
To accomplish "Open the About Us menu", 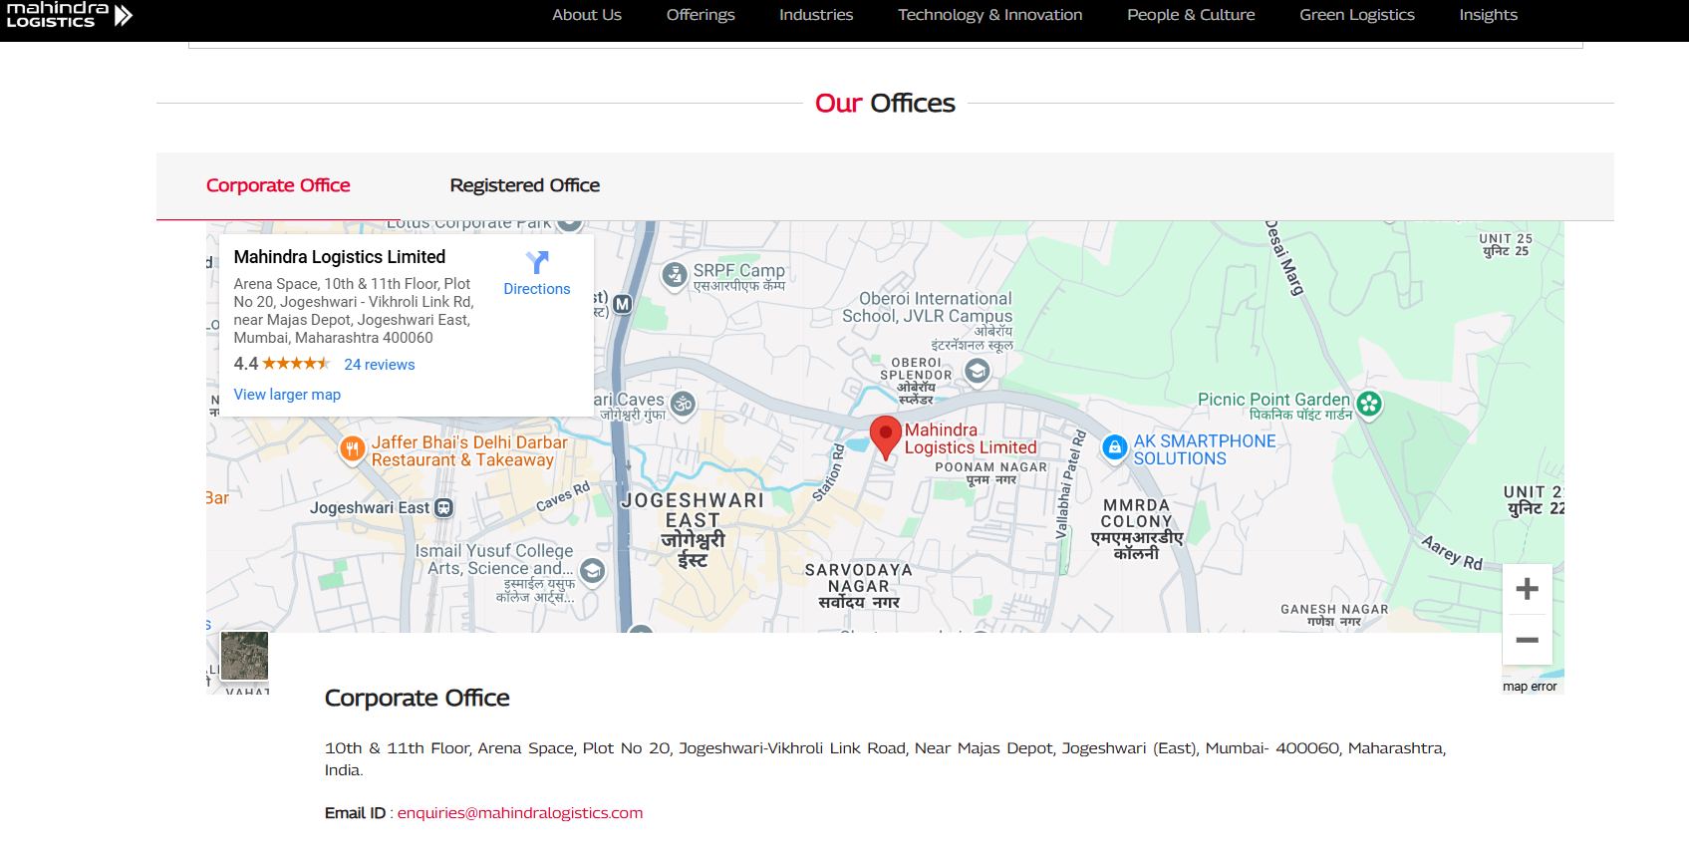I will (586, 15).
